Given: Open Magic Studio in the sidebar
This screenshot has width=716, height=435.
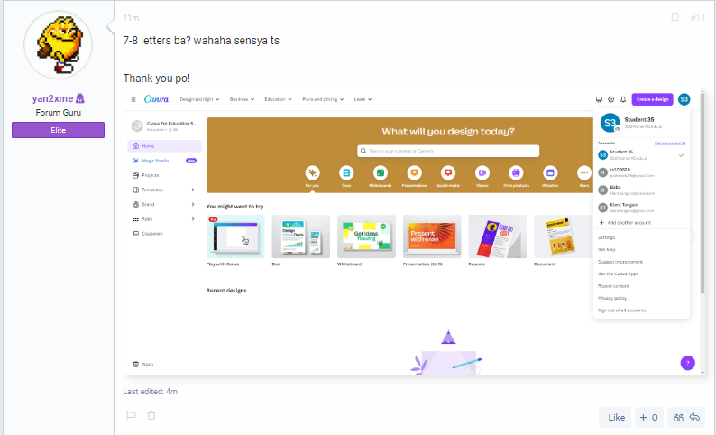Looking at the screenshot, I should pos(164,161).
